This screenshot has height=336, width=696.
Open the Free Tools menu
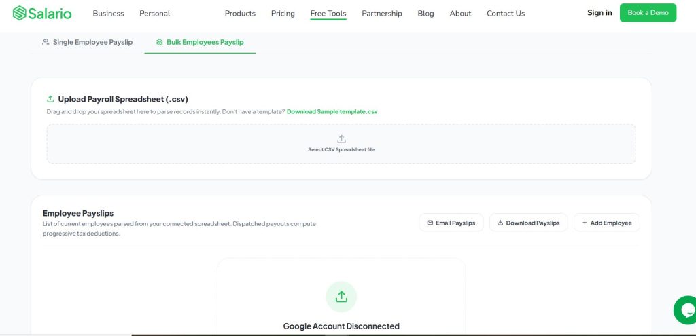[328, 14]
